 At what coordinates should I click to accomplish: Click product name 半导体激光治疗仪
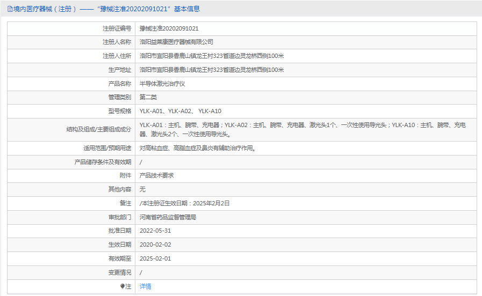[162, 84]
